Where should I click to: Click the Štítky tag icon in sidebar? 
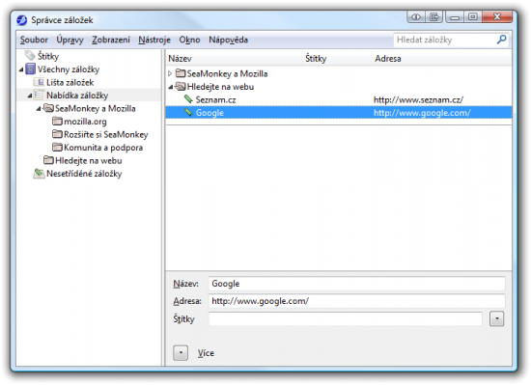[30, 55]
